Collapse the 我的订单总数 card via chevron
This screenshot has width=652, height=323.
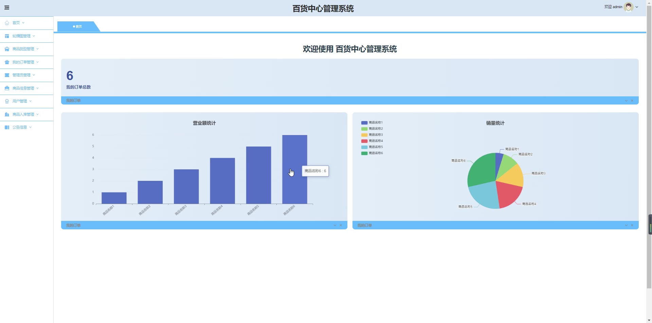[x=626, y=100]
